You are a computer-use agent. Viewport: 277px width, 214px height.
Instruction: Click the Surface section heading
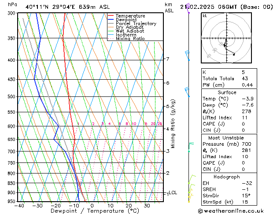click(x=227, y=92)
